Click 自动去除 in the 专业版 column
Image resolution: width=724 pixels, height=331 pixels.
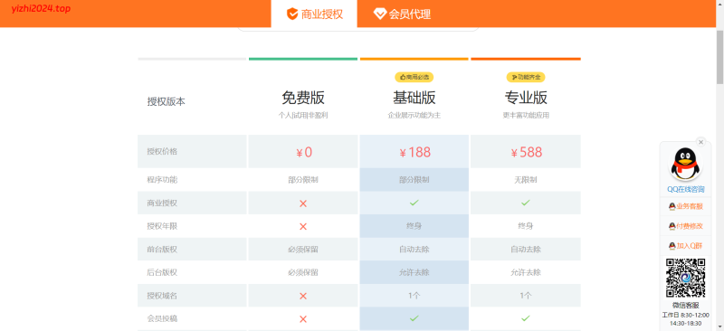coord(526,250)
